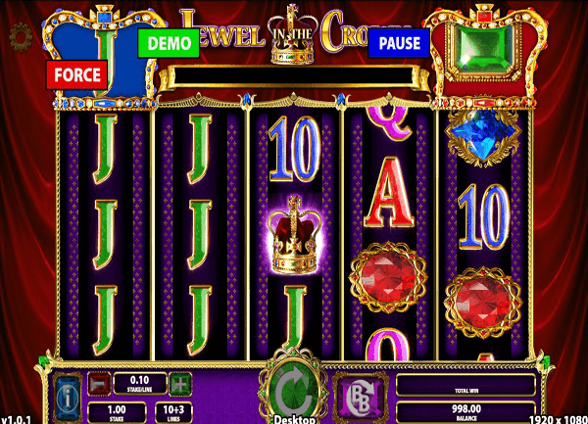Viewport: 588px width, 424px height.
Task: Open the blue info paytable icon
Action: (x=68, y=398)
